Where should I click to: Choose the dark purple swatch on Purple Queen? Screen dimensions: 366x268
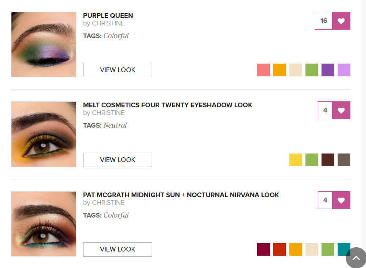328,70
